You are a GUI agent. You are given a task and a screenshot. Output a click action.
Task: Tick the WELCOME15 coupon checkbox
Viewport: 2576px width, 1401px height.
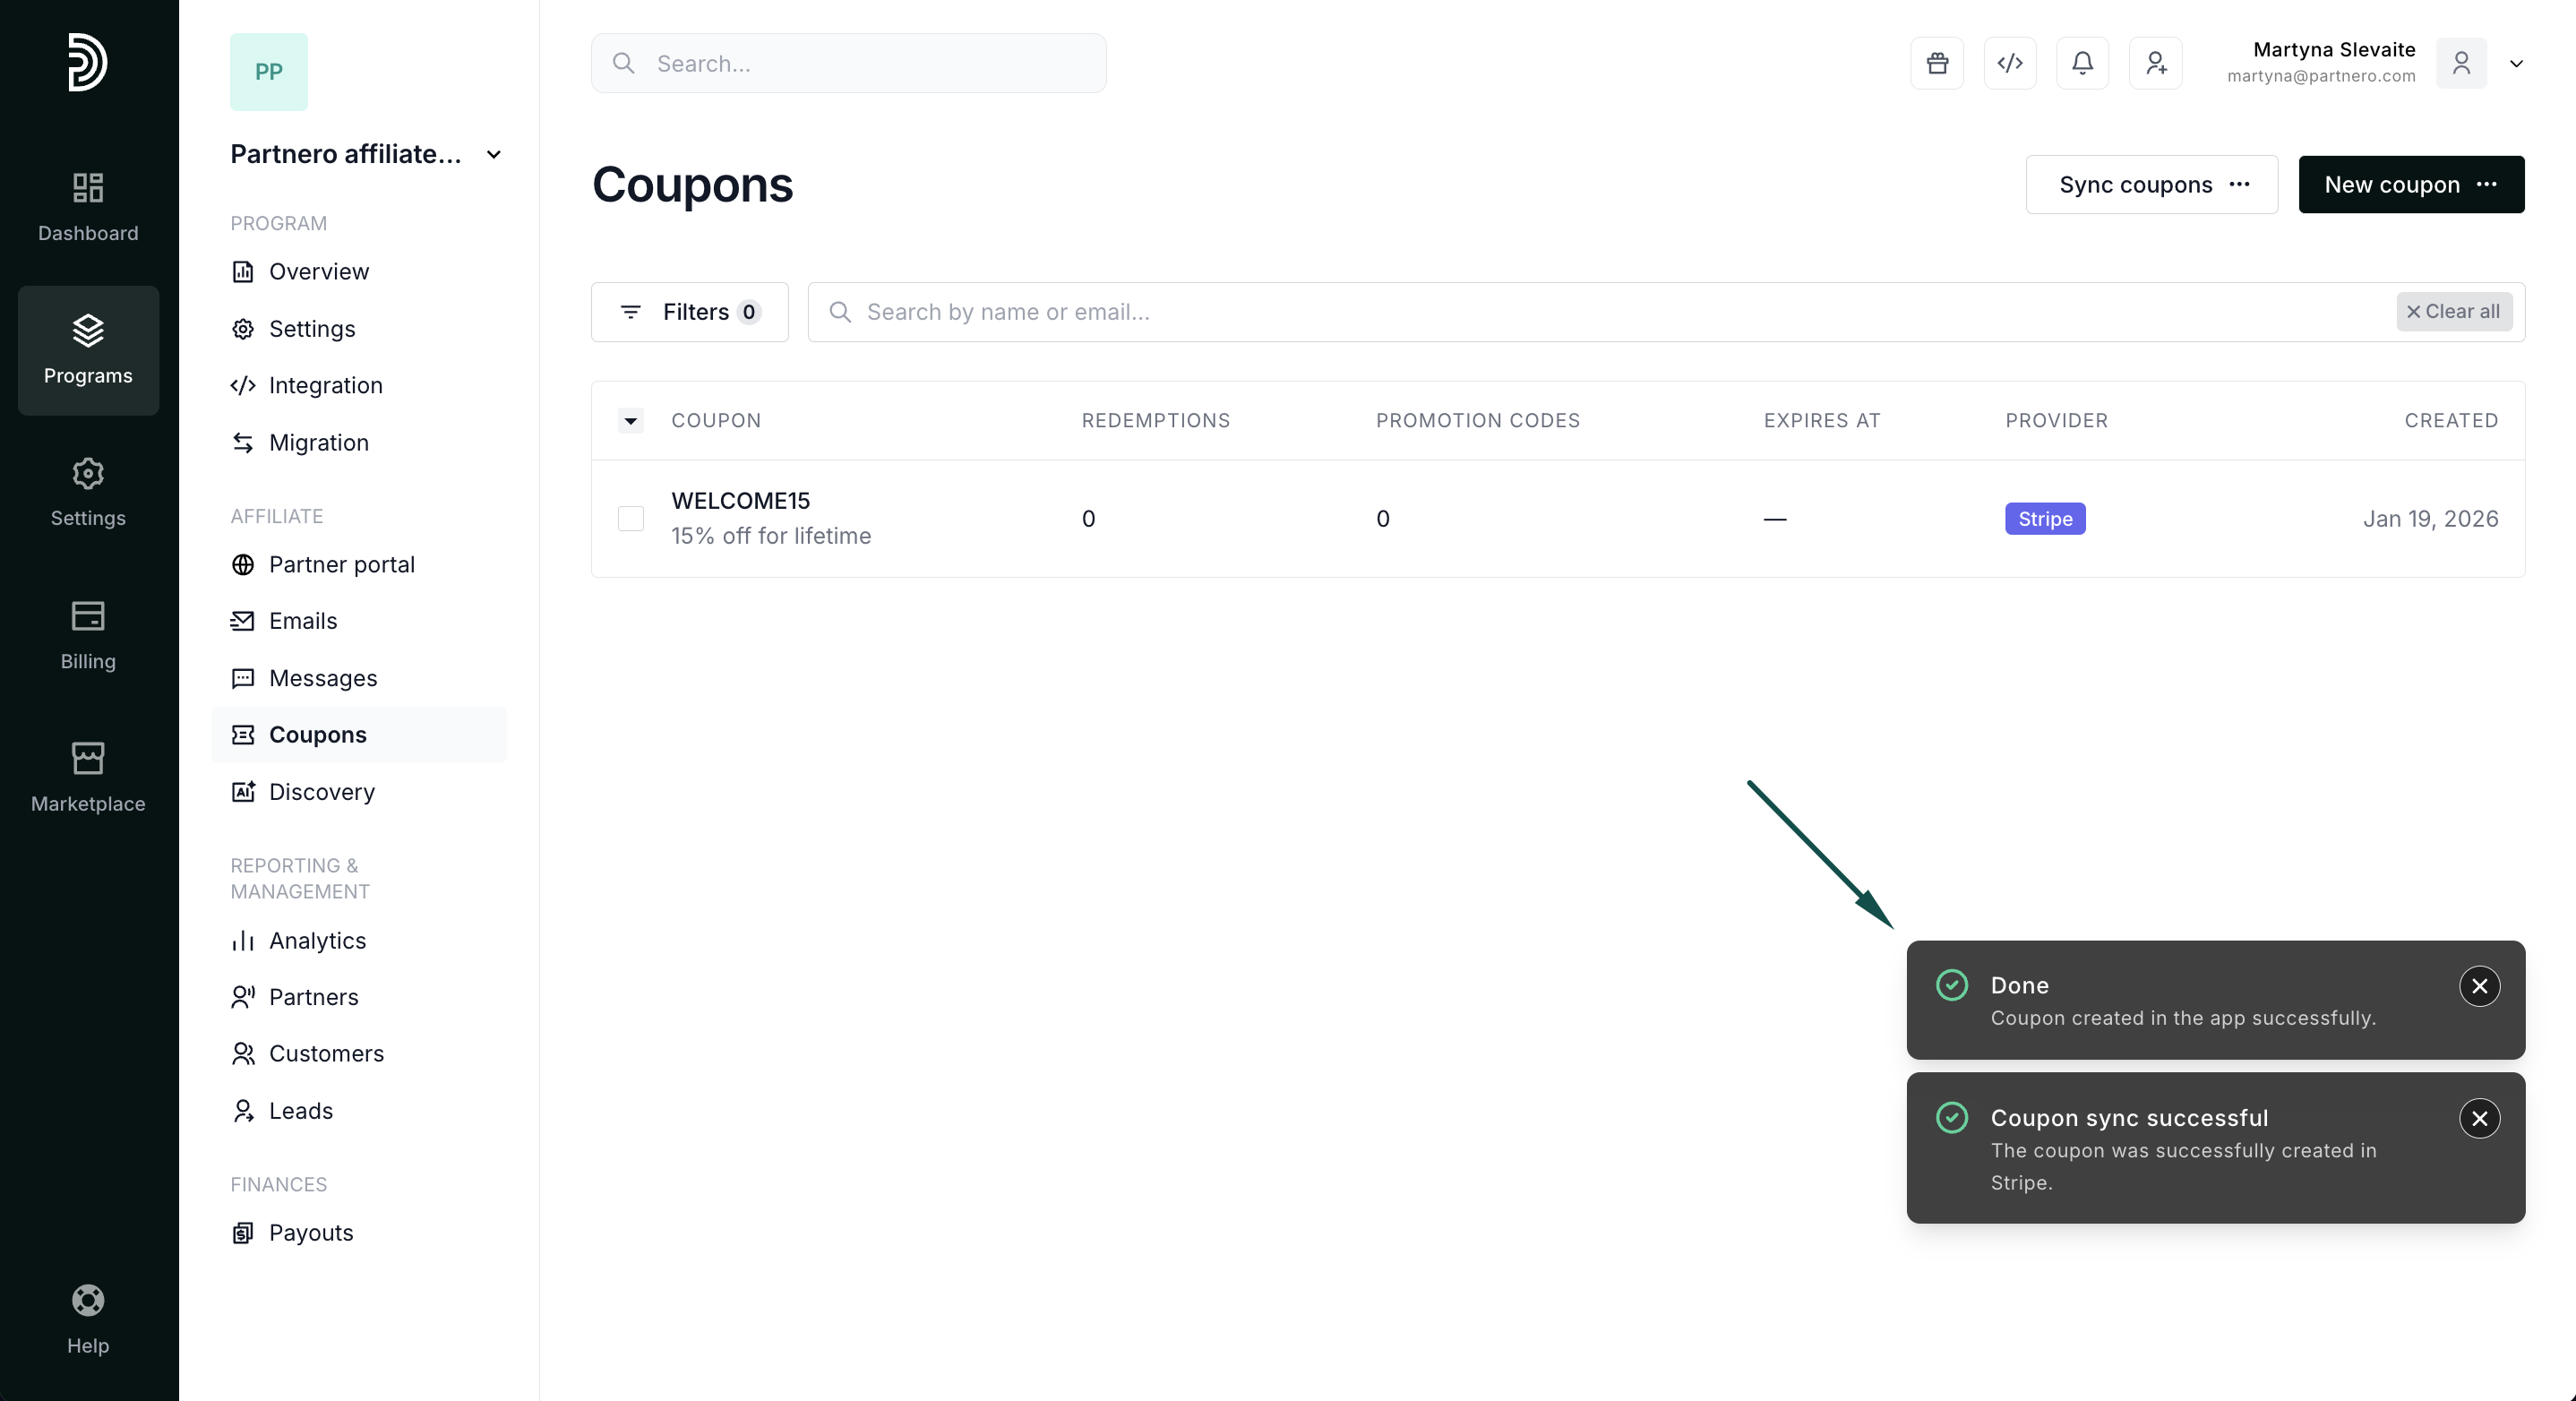click(631, 518)
